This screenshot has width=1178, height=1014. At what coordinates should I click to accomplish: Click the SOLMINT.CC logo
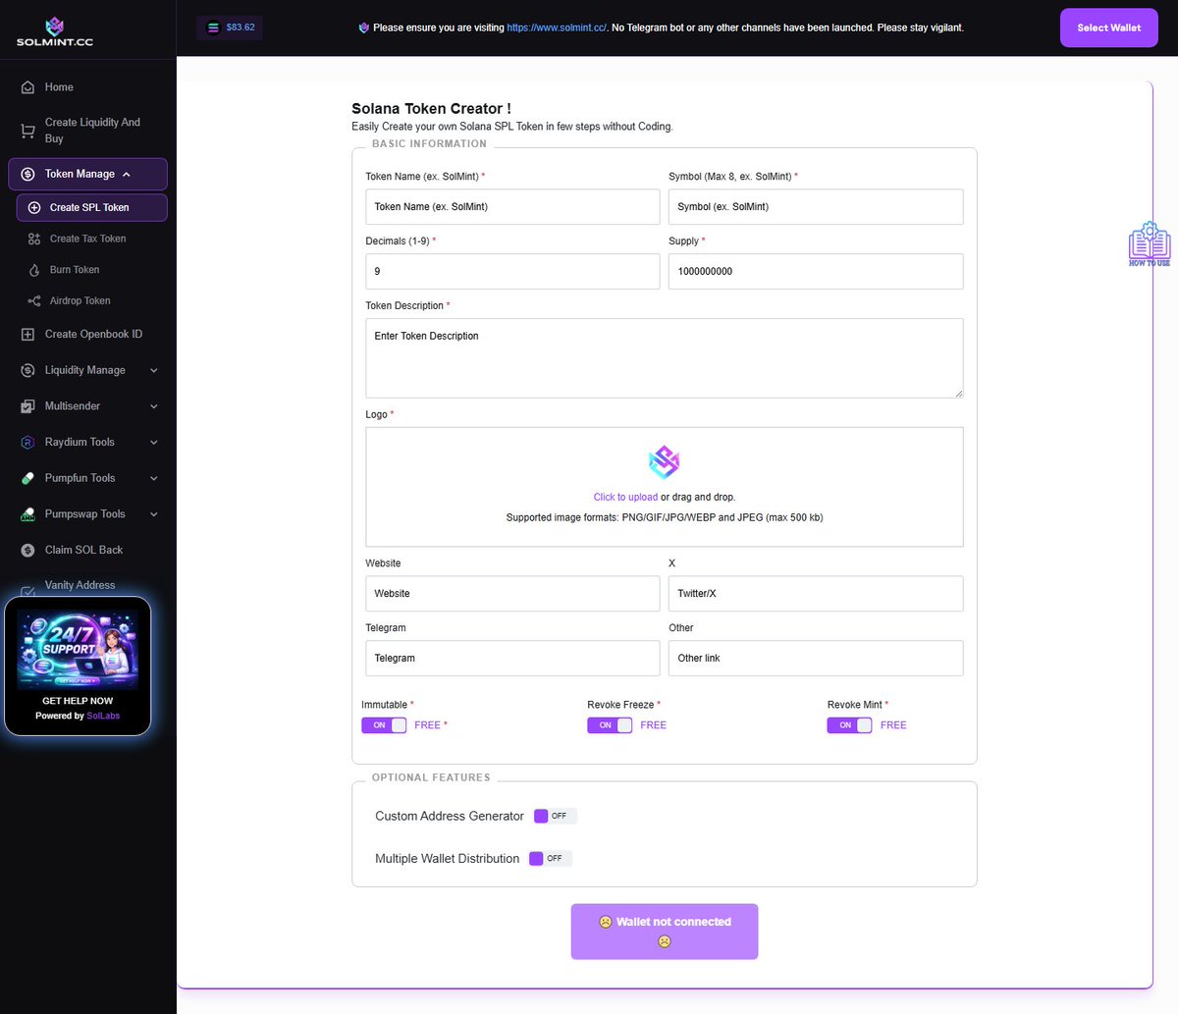coord(55,31)
